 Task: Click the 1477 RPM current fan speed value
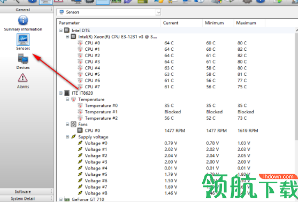pos(174,130)
